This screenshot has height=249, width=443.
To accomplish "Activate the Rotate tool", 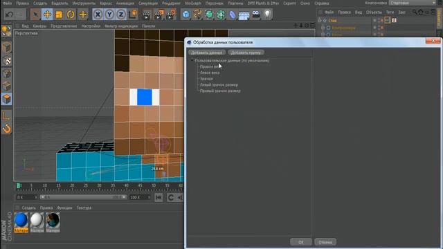I will point(71,15).
